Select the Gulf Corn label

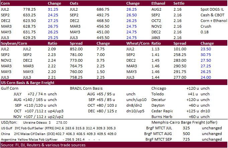pyautogui.click(x=11, y=88)
